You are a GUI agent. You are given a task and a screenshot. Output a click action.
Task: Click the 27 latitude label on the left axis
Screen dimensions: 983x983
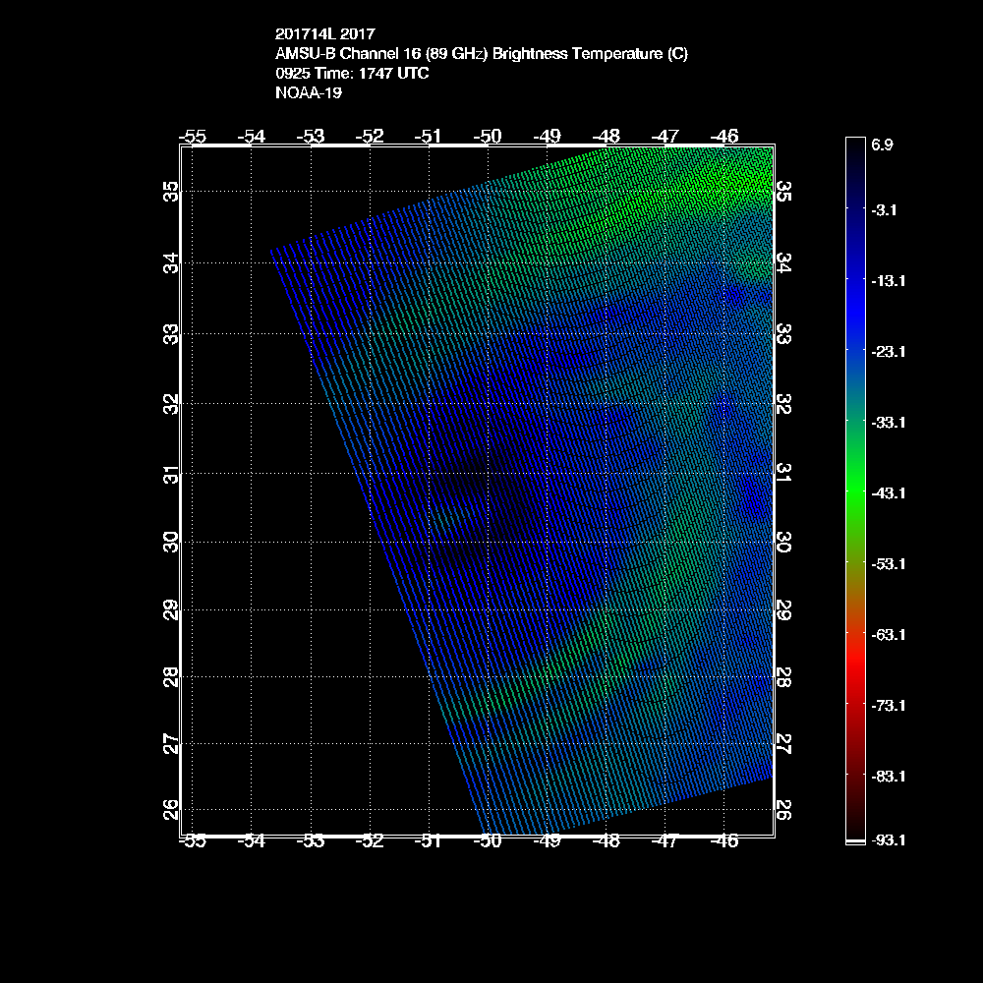pyautogui.click(x=171, y=744)
